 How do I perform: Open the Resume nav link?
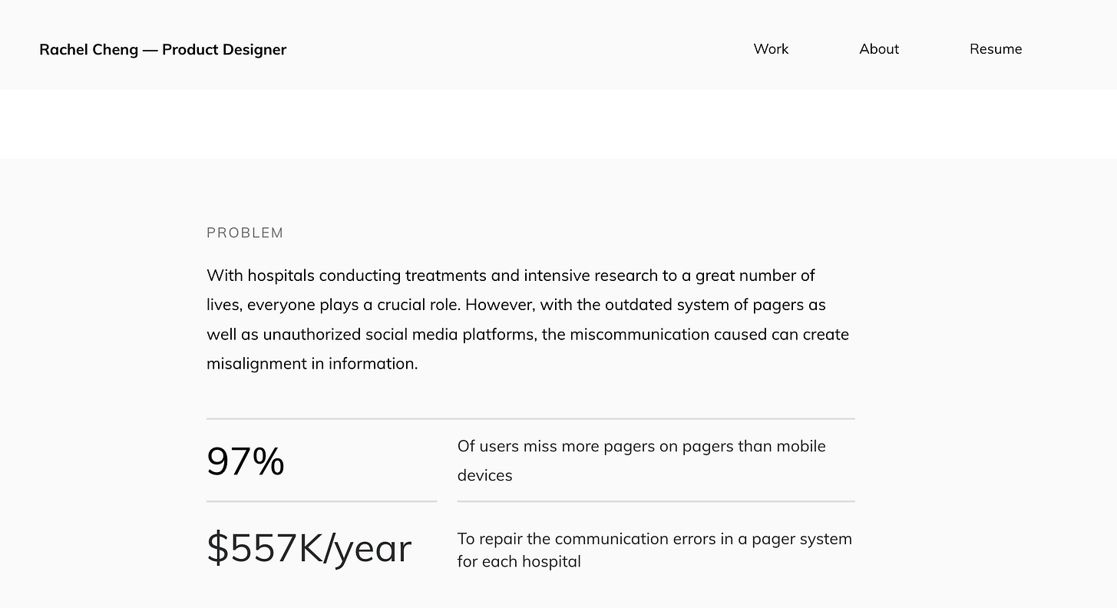click(x=996, y=49)
